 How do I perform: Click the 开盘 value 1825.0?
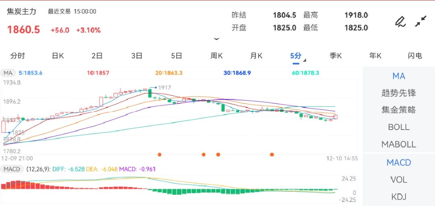(284, 28)
